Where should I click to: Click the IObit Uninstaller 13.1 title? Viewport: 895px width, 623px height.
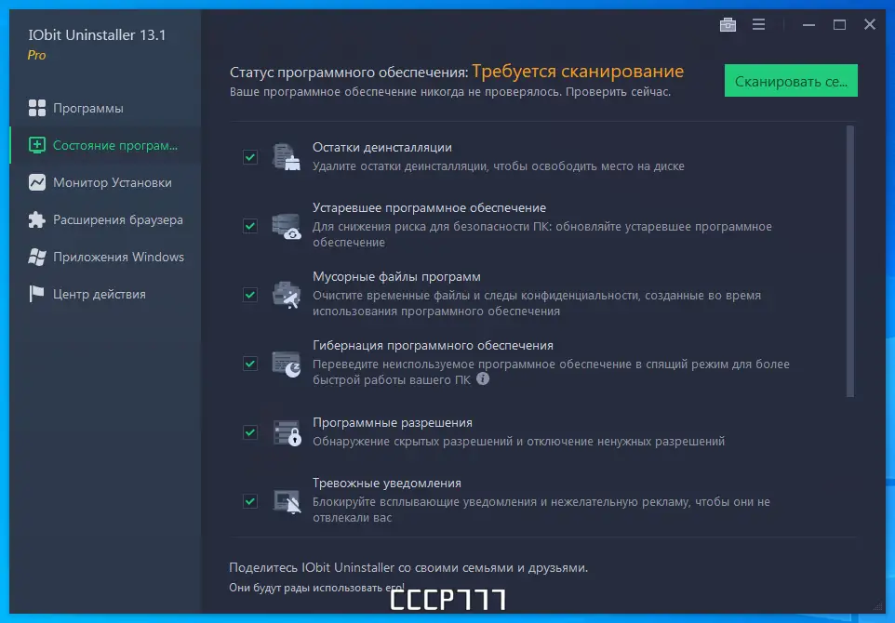point(97,34)
